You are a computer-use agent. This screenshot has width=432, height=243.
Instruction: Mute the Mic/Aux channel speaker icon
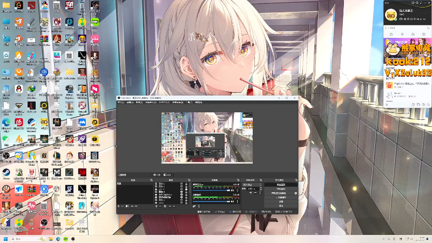point(232,191)
